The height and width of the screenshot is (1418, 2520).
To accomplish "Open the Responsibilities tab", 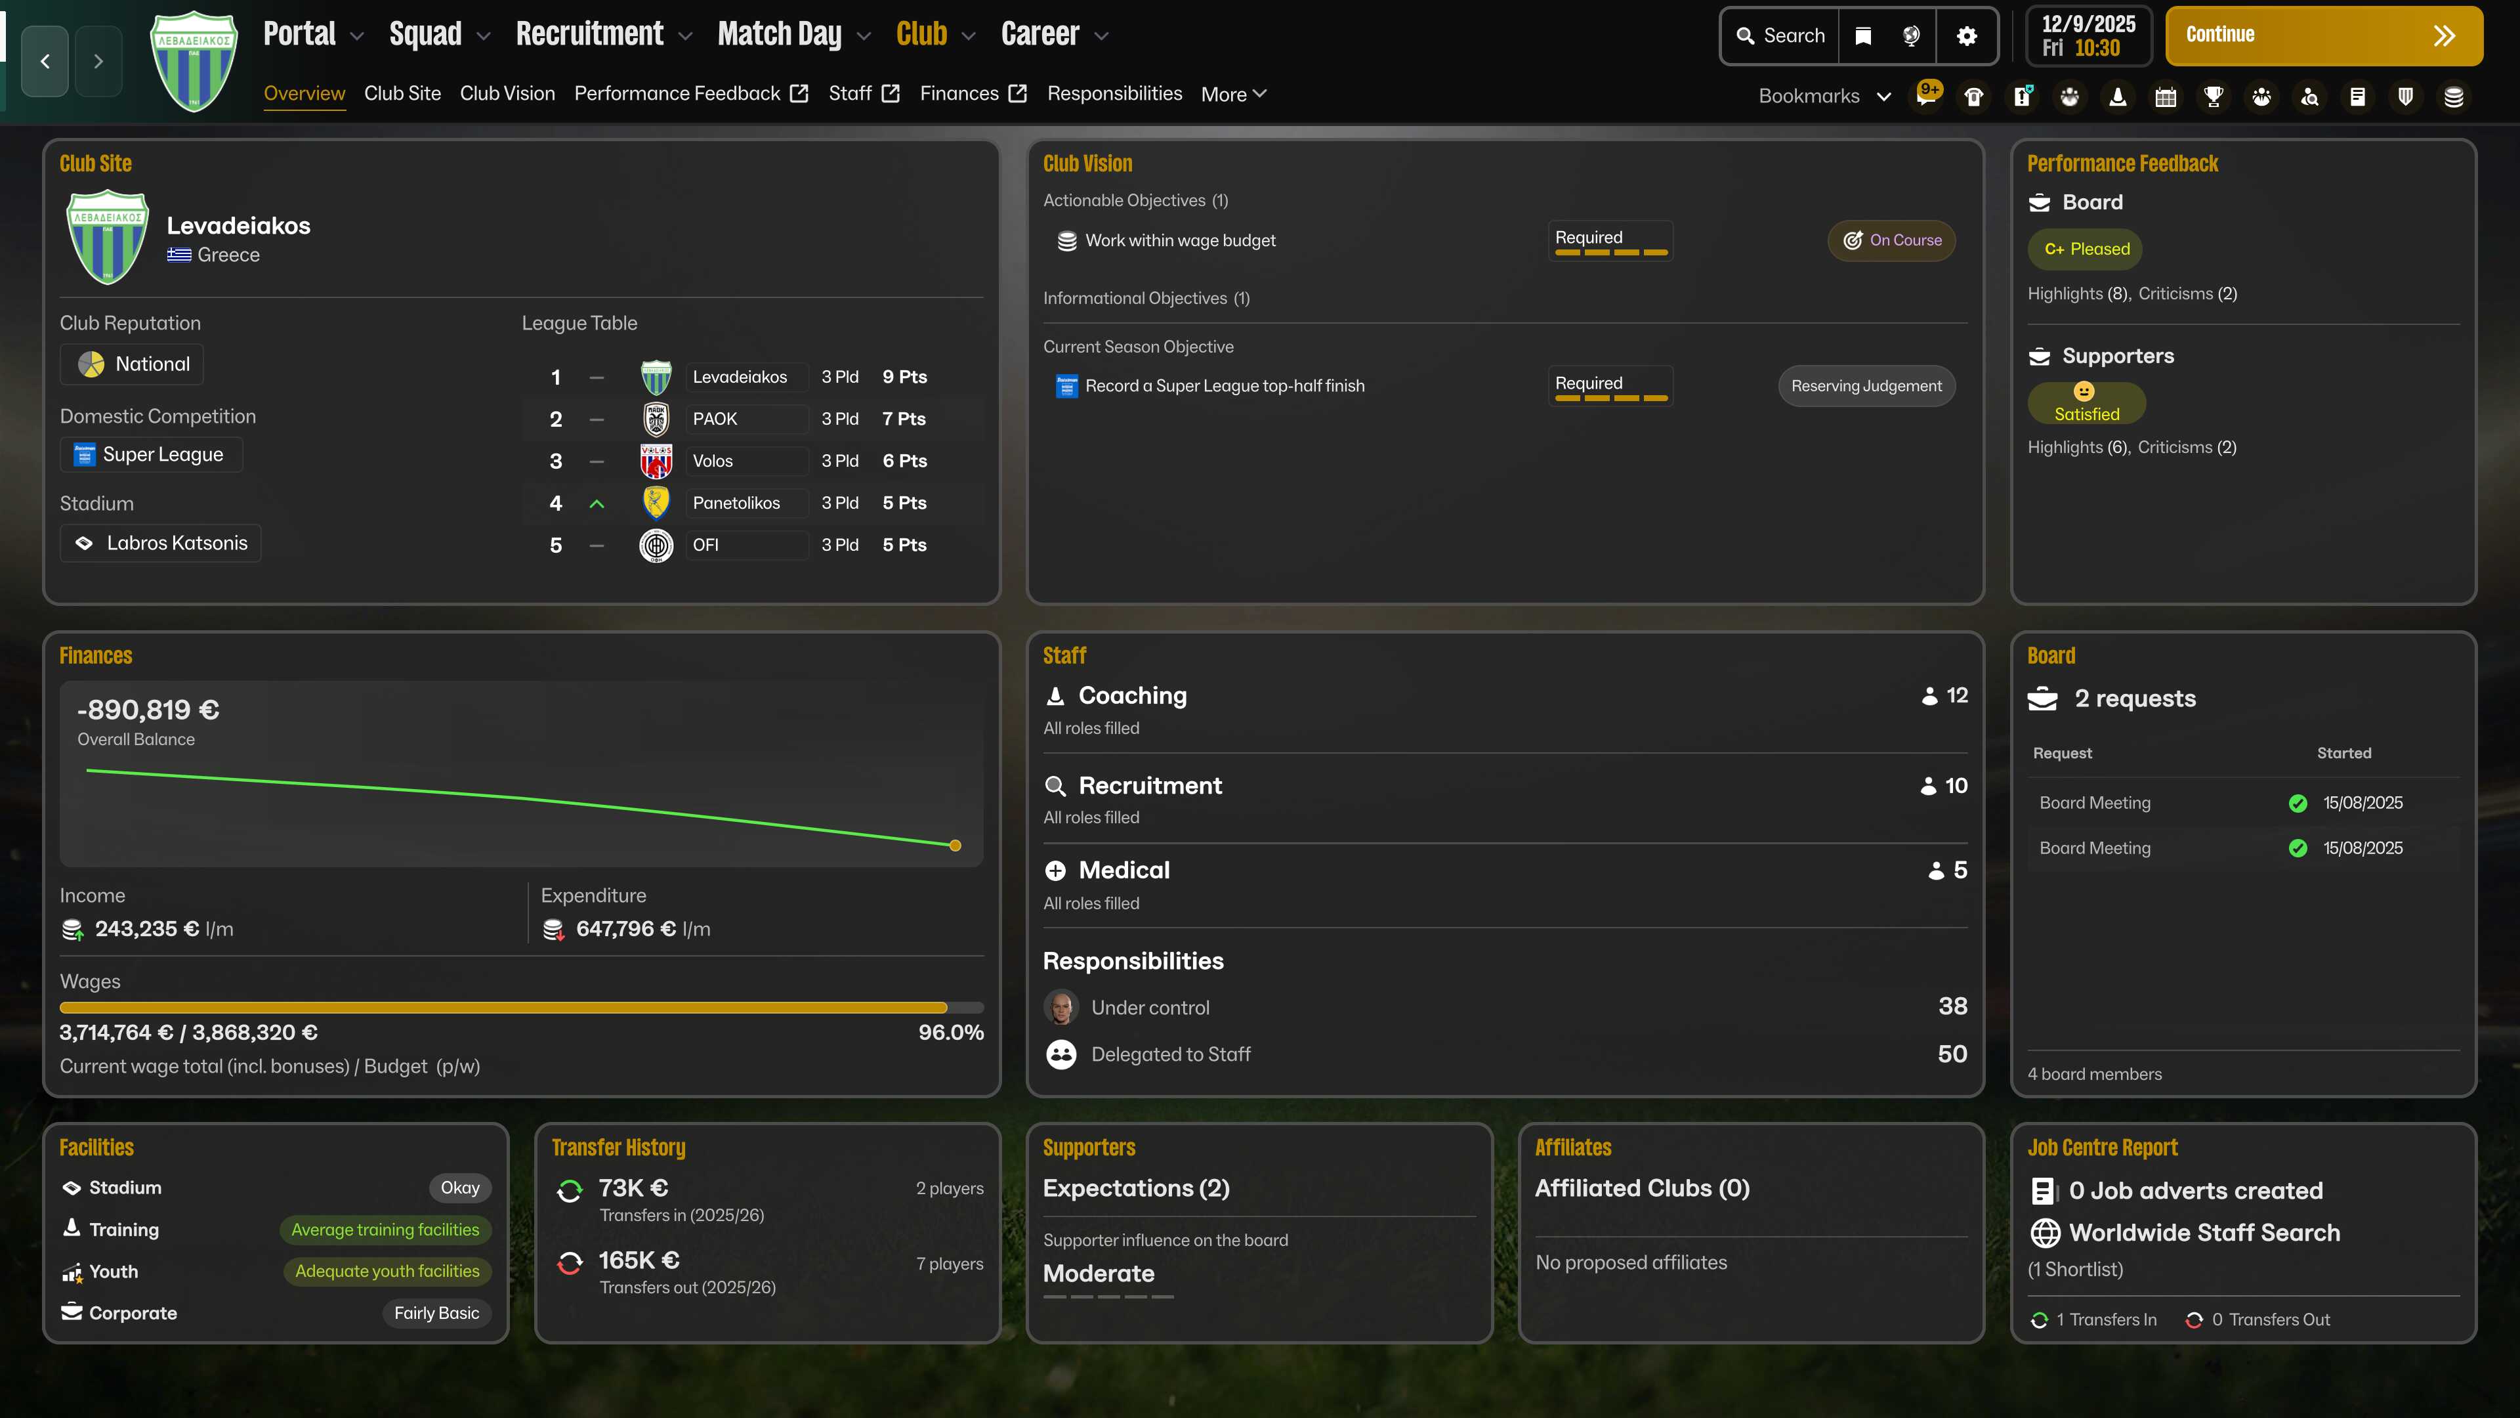I will (x=1114, y=94).
